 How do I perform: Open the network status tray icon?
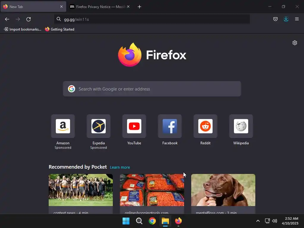pyautogui.click(x=267, y=221)
